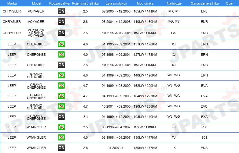The height and width of the screenshot is (153, 239).
Task: Click the power value 87kW / 118KM
Action: pyautogui.click(x=145, y=127)
